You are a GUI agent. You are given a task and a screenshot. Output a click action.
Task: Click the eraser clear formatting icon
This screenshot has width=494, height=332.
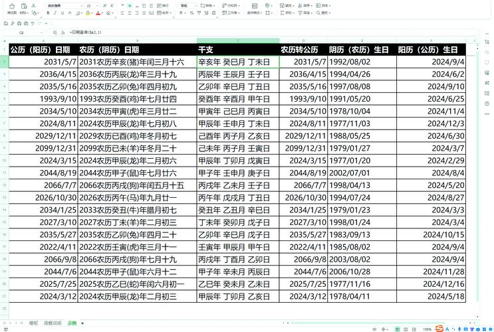point(109,13)
